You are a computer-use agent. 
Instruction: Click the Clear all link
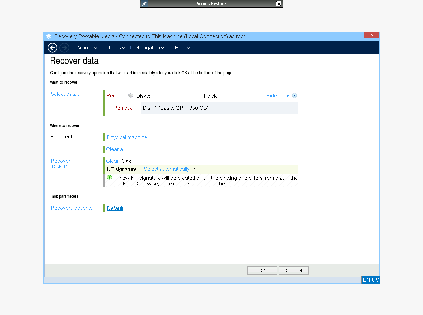(115, 149)
